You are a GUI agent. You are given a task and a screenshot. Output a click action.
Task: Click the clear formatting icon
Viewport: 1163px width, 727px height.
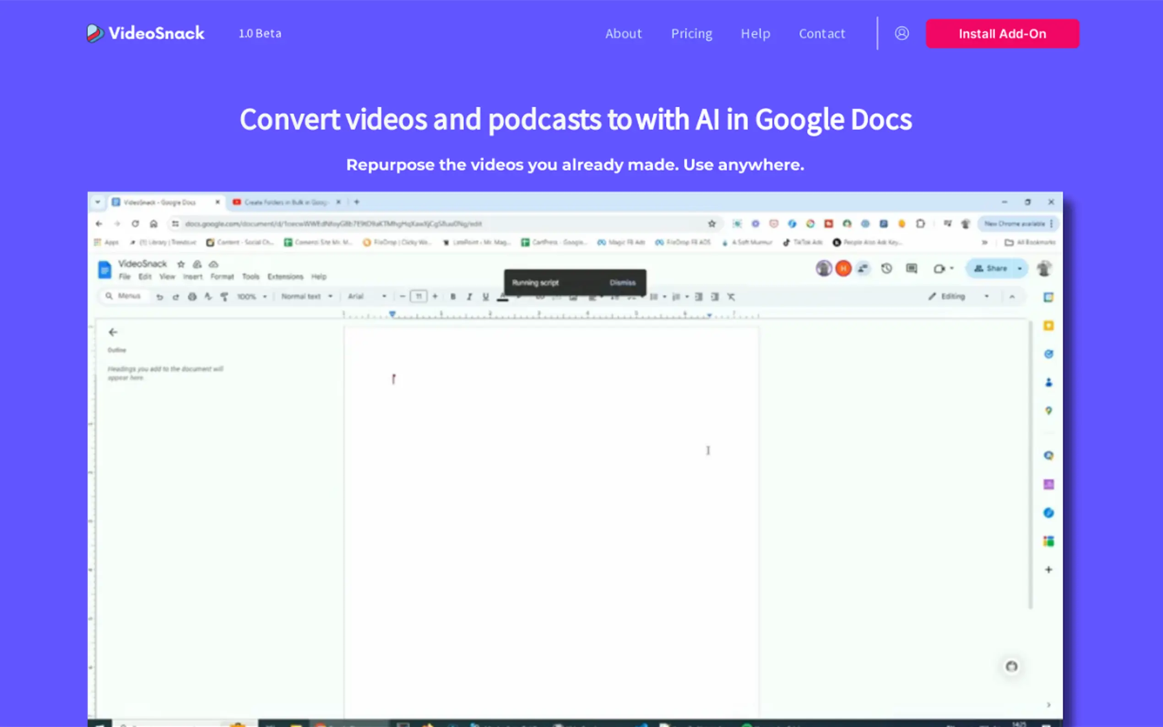point(731,297)
